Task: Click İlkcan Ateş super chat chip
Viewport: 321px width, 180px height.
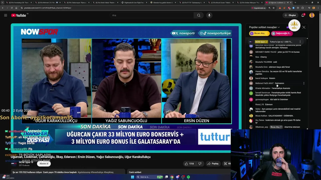Action: (259, 33)
